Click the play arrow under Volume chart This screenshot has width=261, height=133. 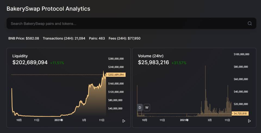(249, 121)
